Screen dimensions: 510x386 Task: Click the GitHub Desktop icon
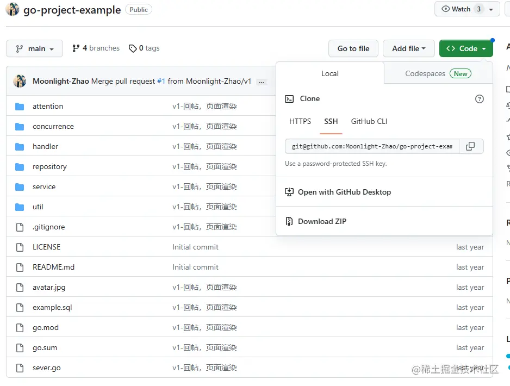pos(289,192)
